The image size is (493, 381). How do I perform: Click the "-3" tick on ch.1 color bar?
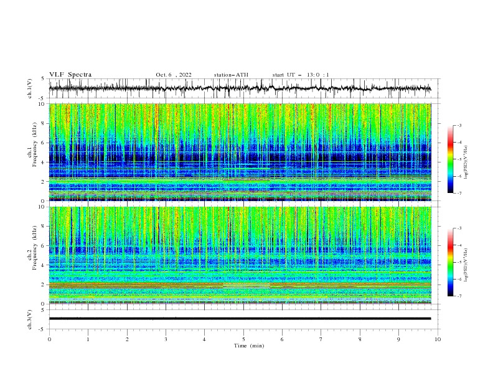click(x=459, y=125)
